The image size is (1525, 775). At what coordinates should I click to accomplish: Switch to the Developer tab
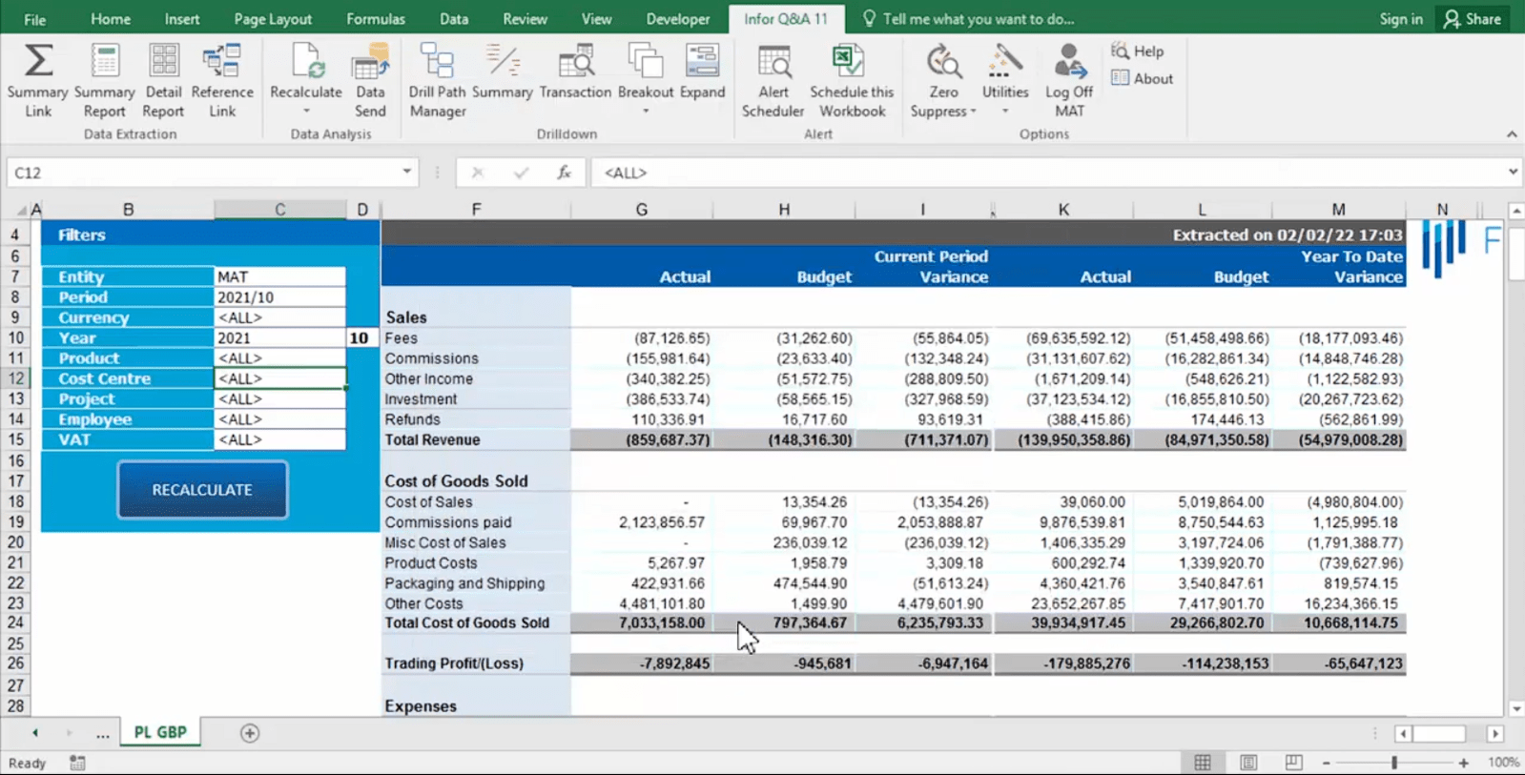[x=678, y=19]
